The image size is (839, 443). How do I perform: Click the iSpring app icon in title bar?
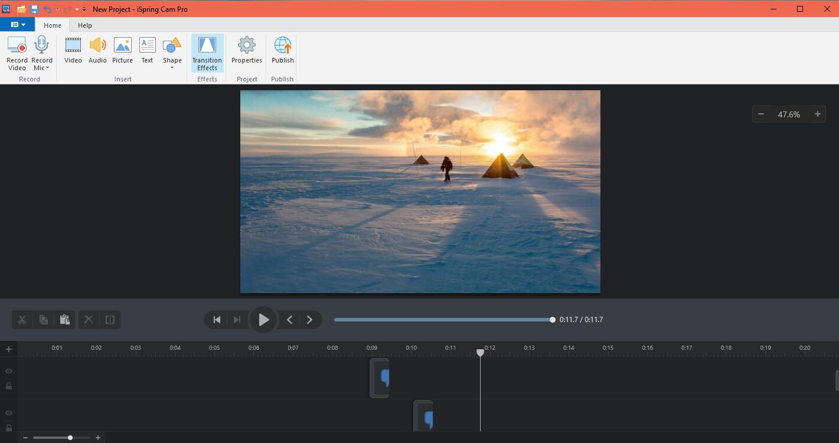pyautogui.click(x=6, y=9)
